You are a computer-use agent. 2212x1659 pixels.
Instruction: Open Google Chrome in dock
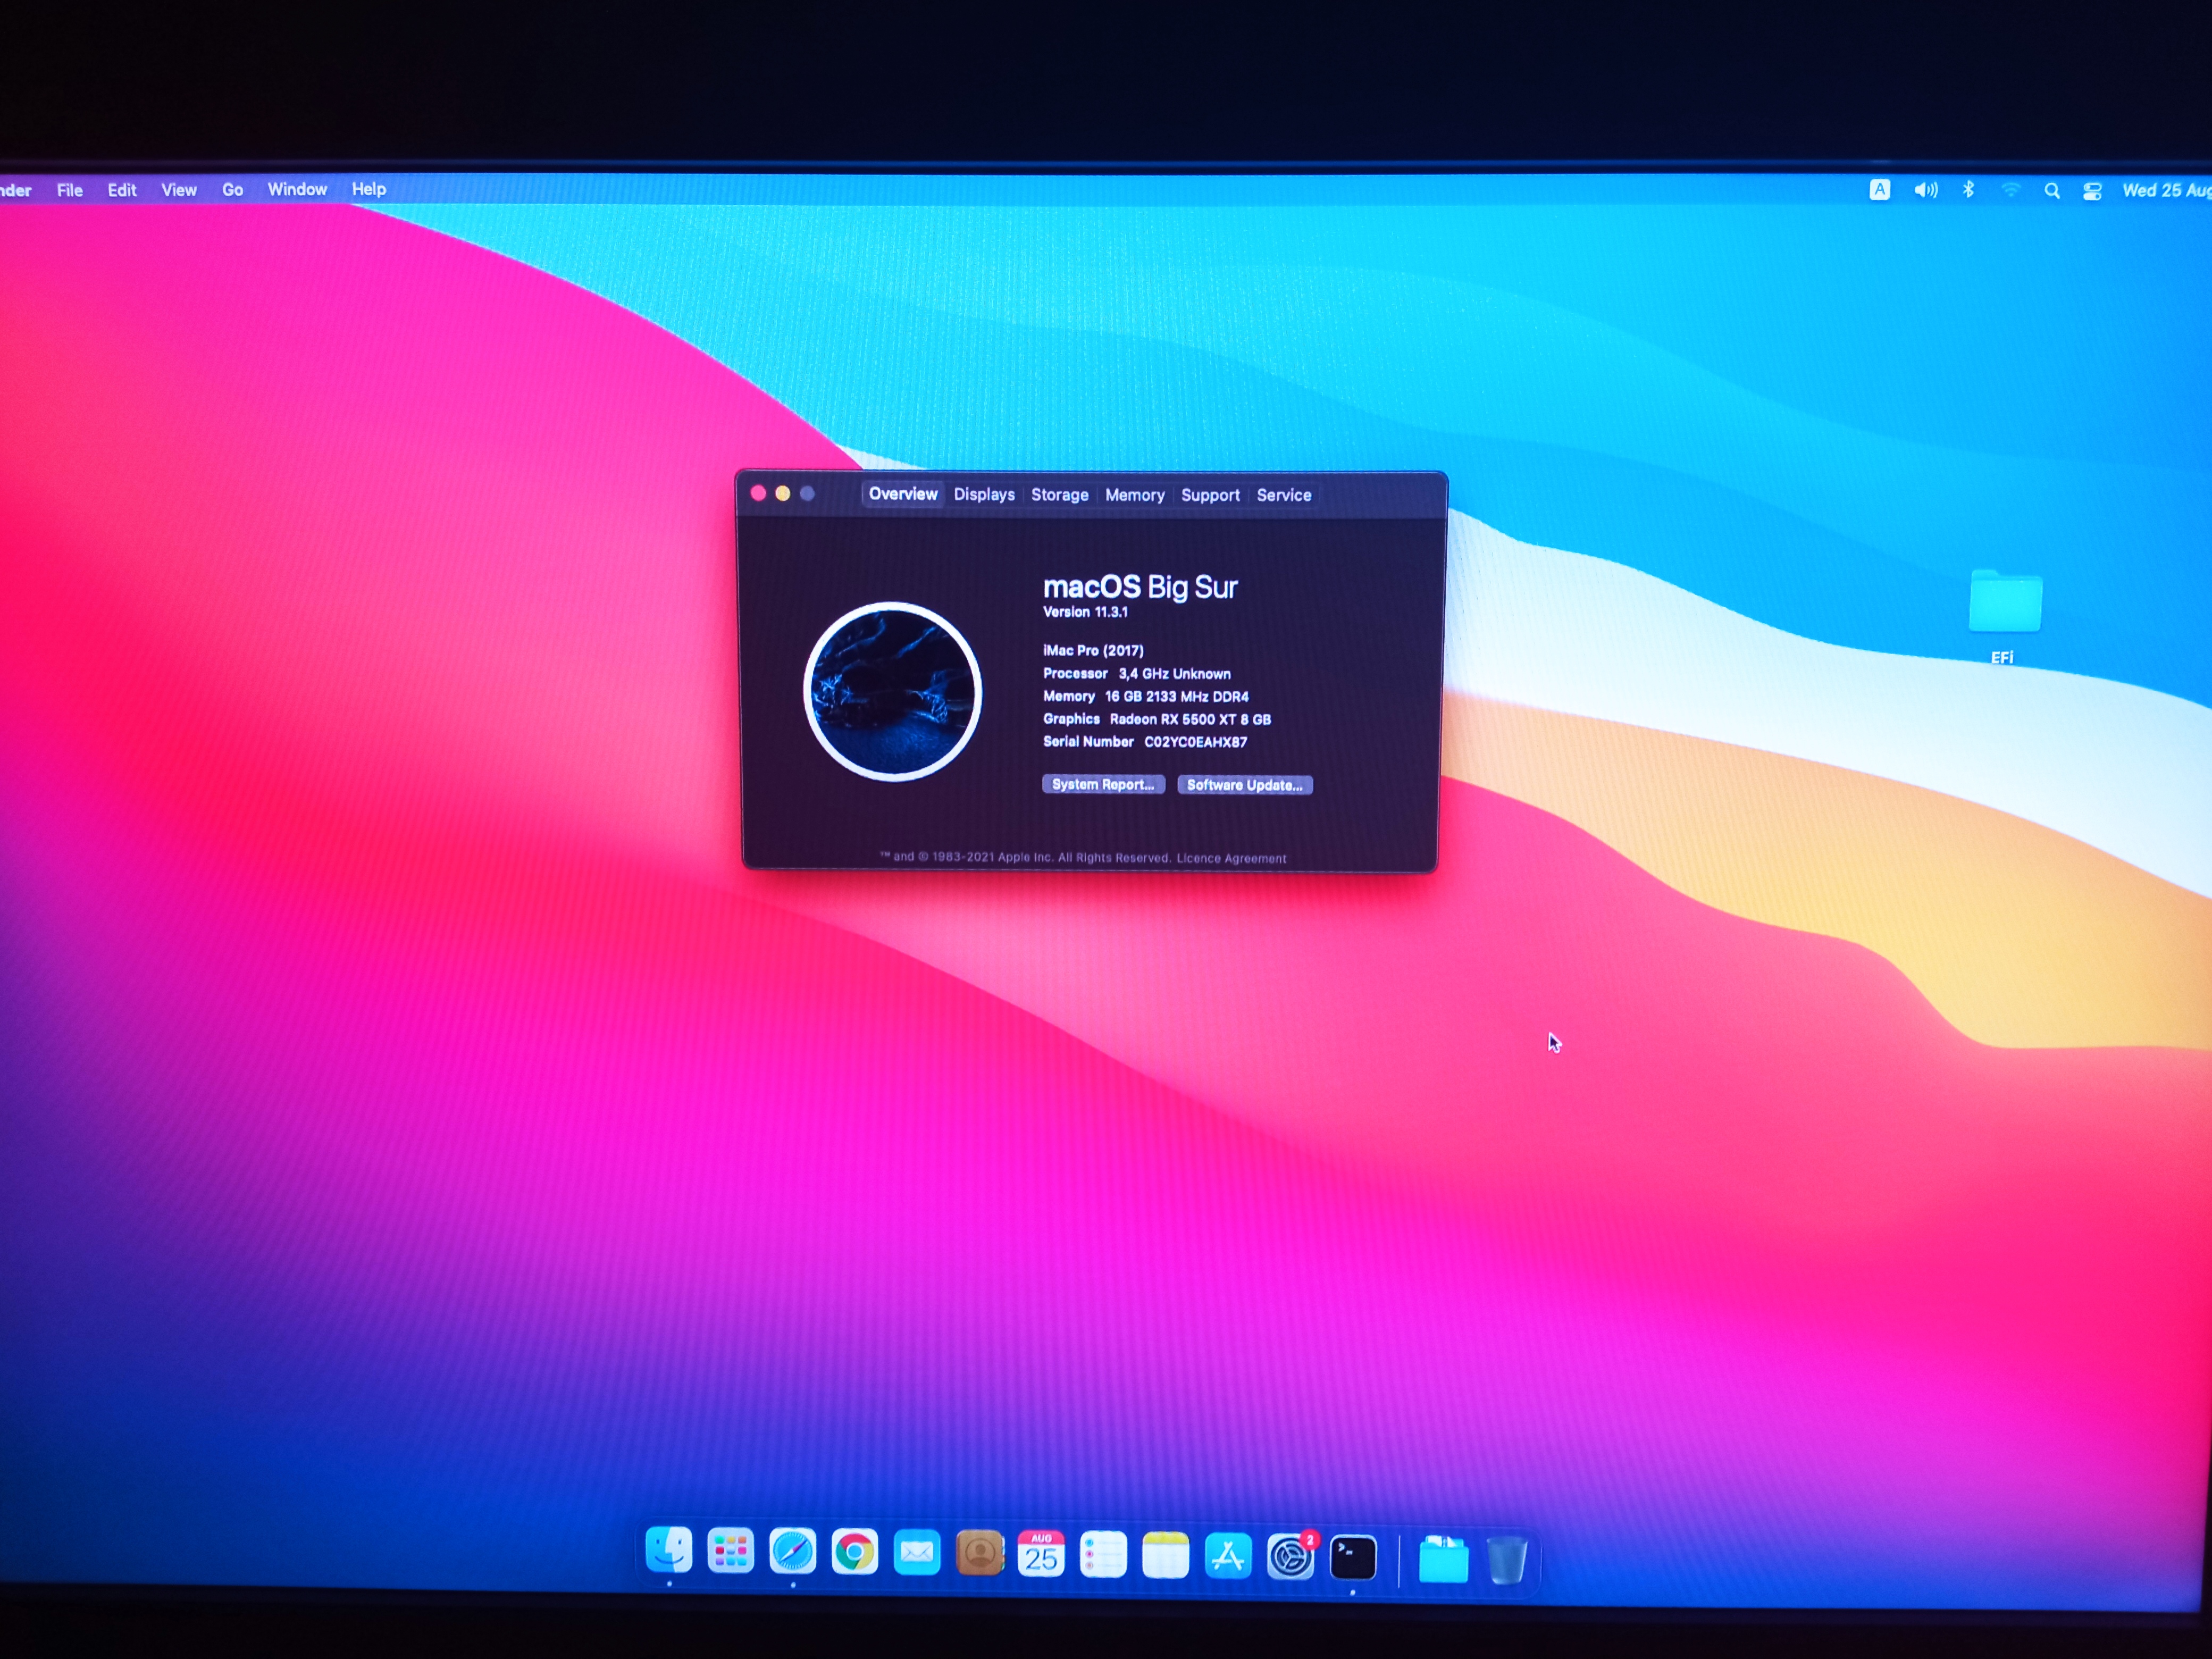[855, 1553]
